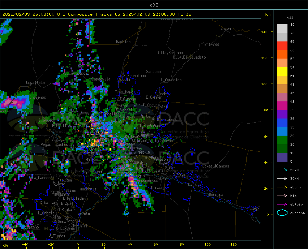Click the magenta eb+bip arrow legend icon
308x249 pixels.
(282, 204)
